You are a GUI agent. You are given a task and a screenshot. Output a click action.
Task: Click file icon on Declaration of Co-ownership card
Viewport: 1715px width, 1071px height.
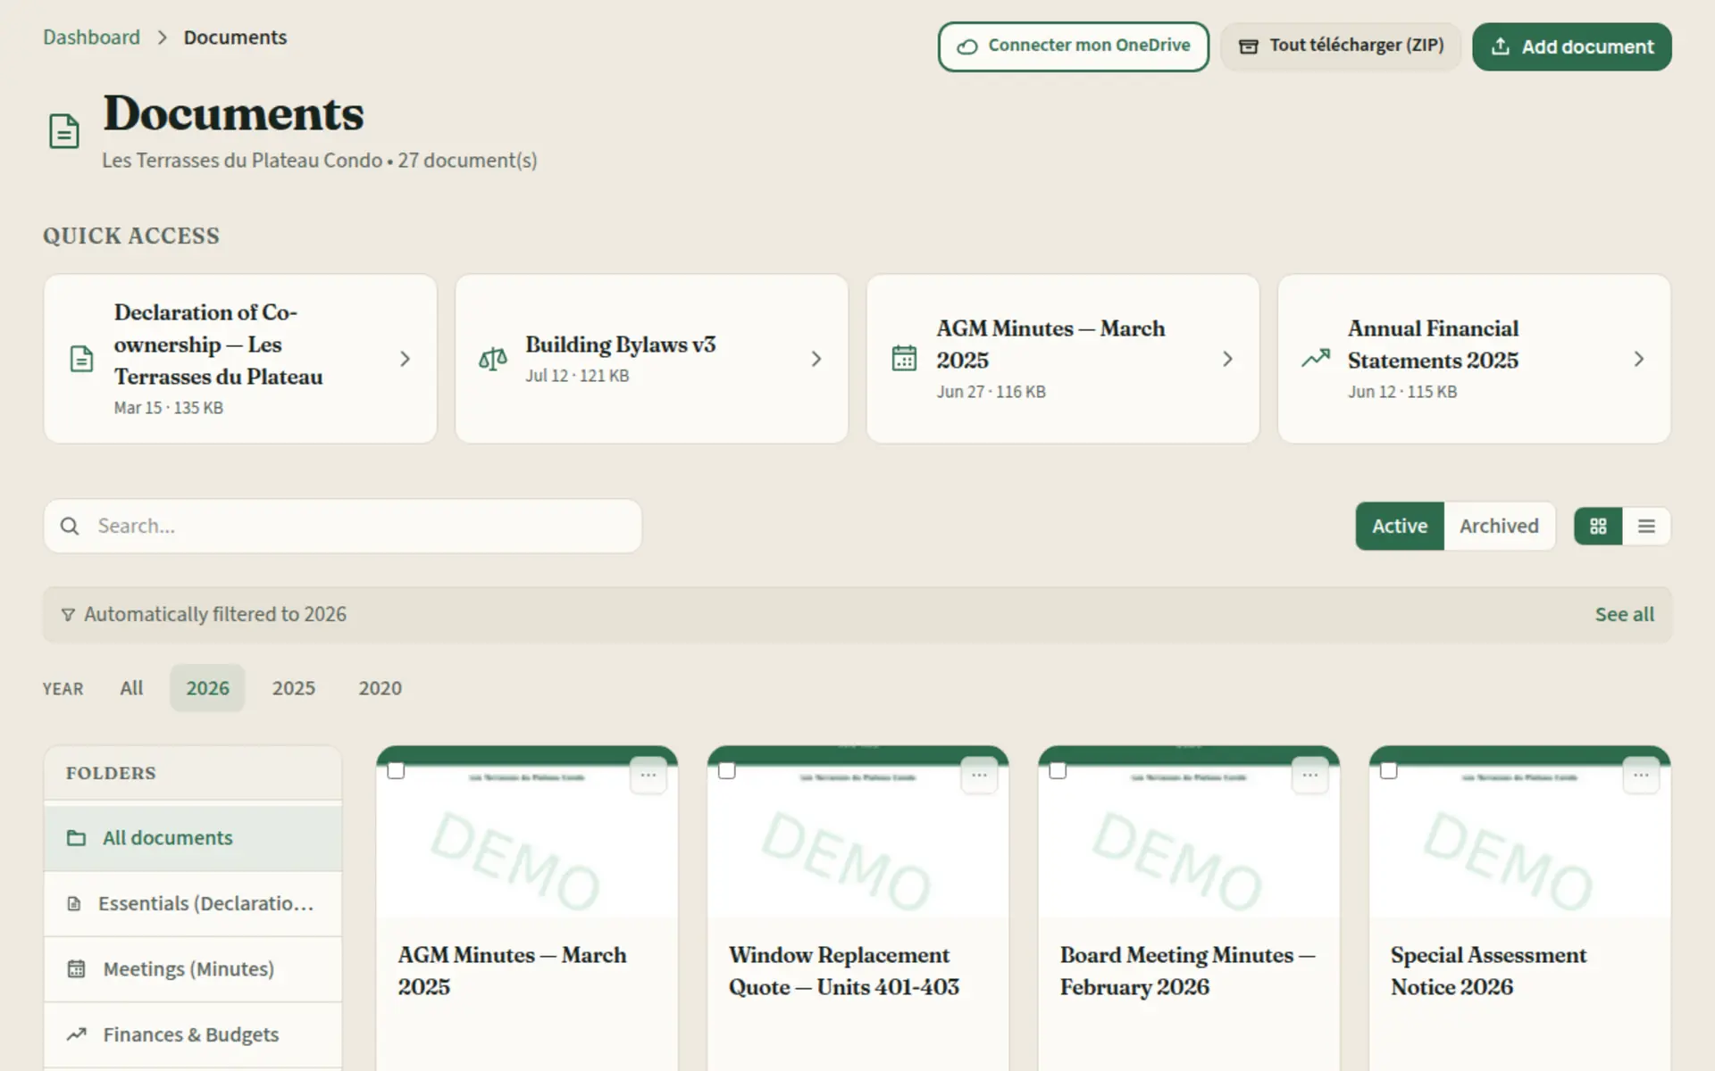[81, 359]
